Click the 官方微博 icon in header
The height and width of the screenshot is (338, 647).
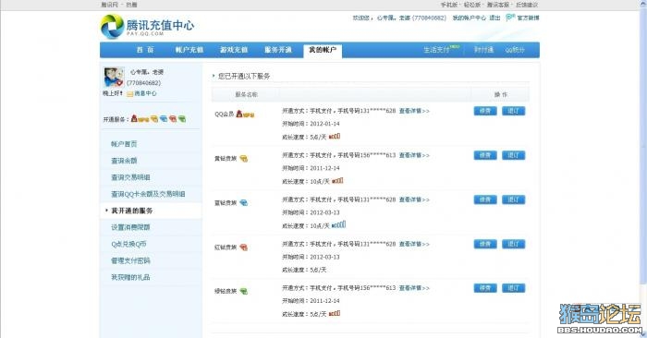pos(510,18)
